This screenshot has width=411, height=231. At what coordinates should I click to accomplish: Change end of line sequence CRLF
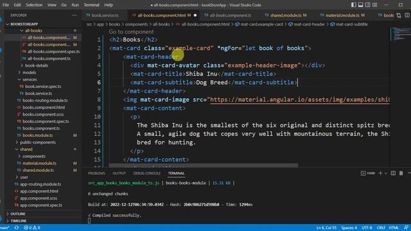(381, 228)
